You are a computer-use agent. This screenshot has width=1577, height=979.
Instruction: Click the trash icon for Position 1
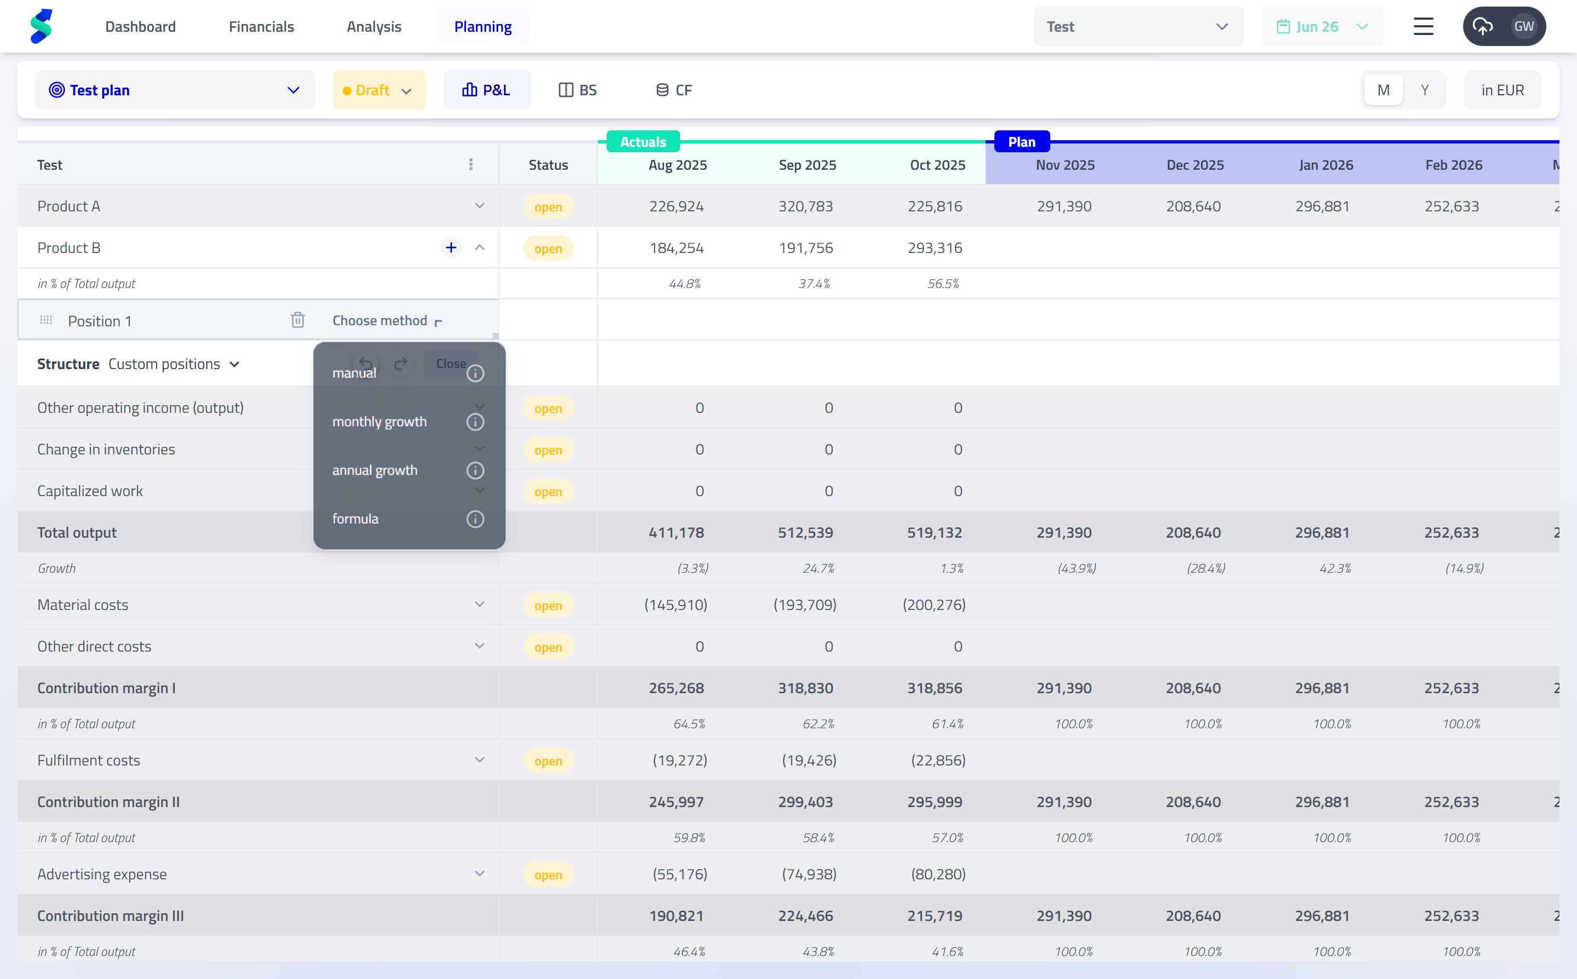click(x=298, y=320)
